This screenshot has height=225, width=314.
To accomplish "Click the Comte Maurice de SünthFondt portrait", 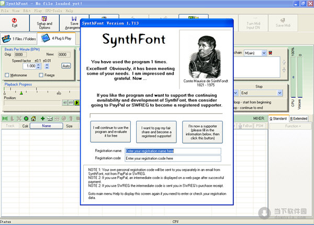I will point(204,57).
